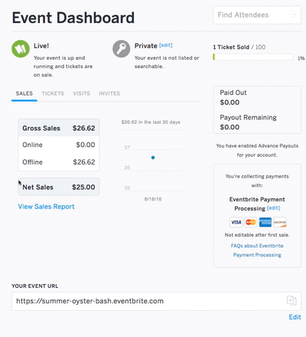Click the Visa card icon
This screenshot has height=337, width=306.
[x=236, y=222]
